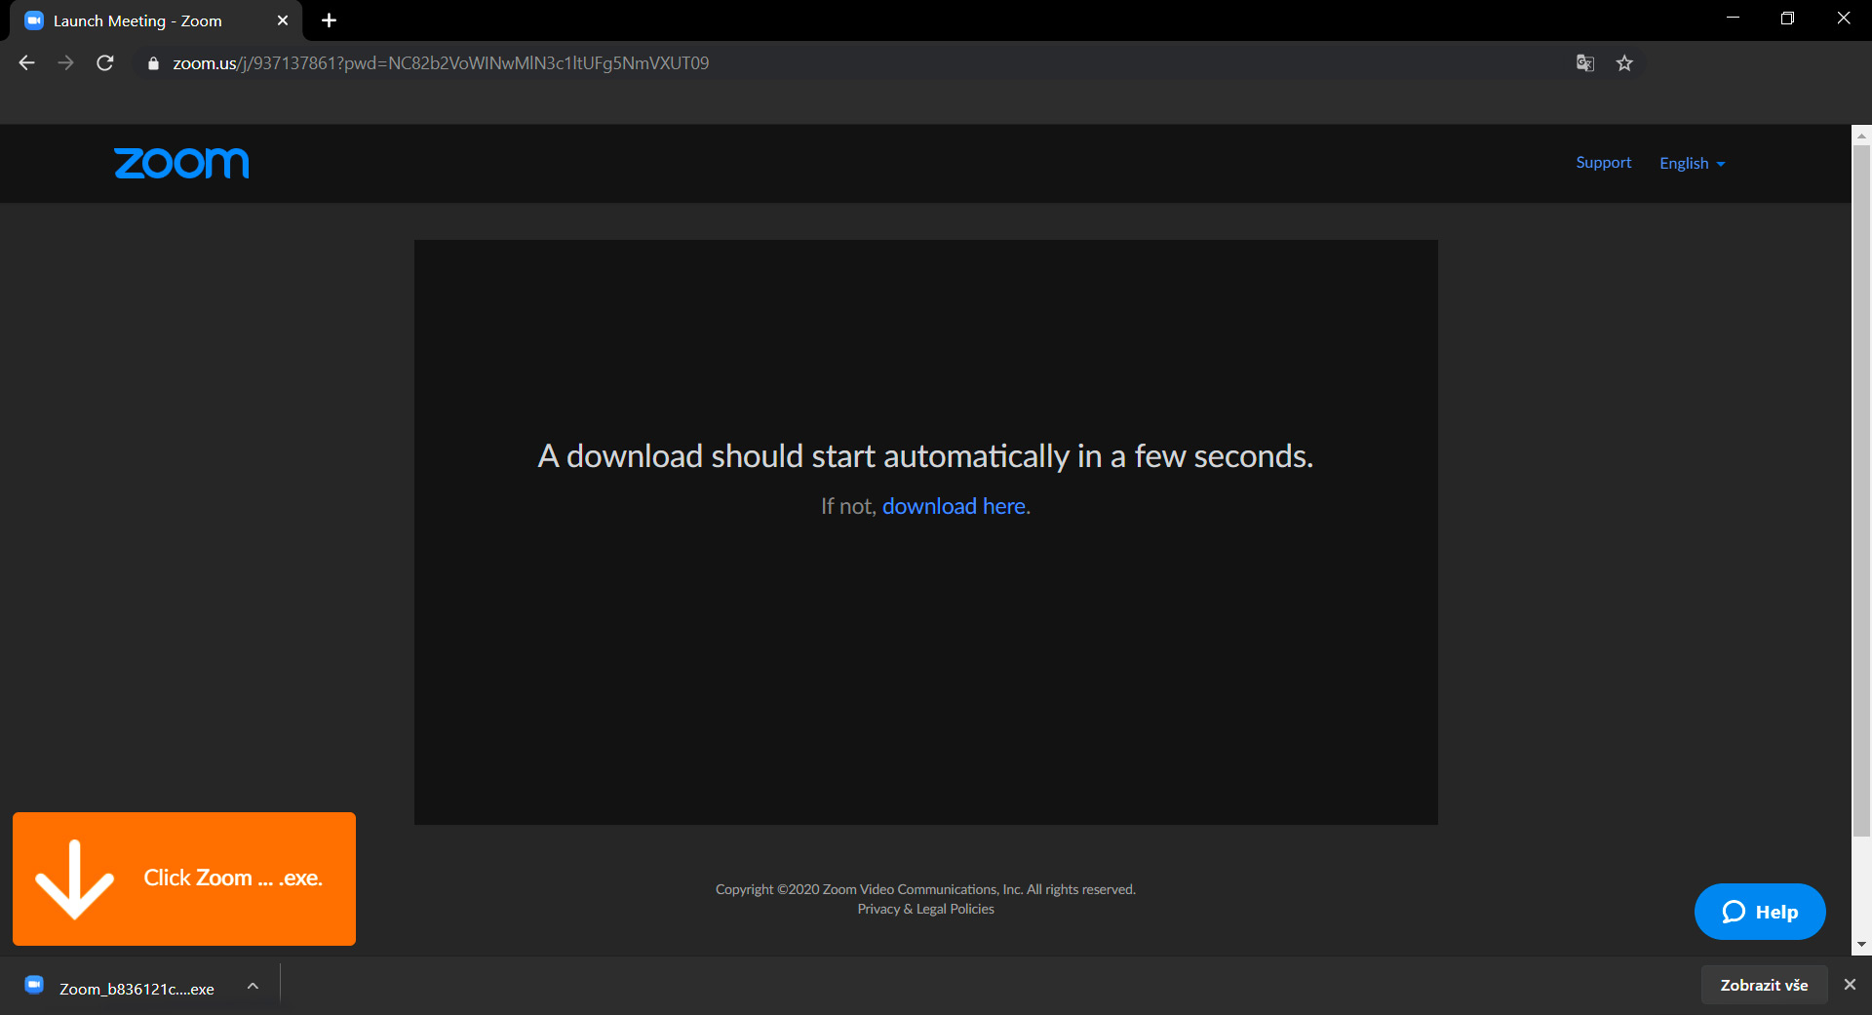The image size is (1872, 1015).
Task: Open Privacy & Legal Policies link
Action: click(925, 909)
